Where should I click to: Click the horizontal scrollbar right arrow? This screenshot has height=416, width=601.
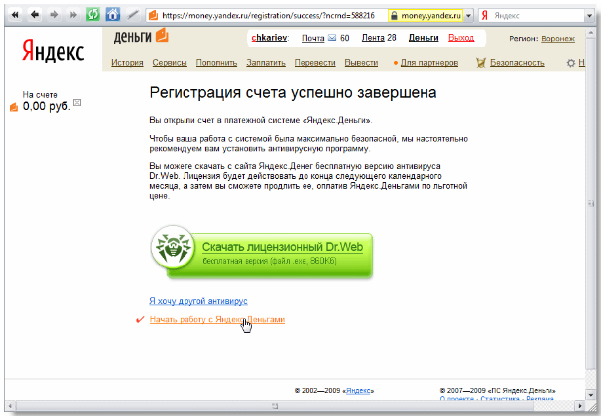click(x=580, y=406)
